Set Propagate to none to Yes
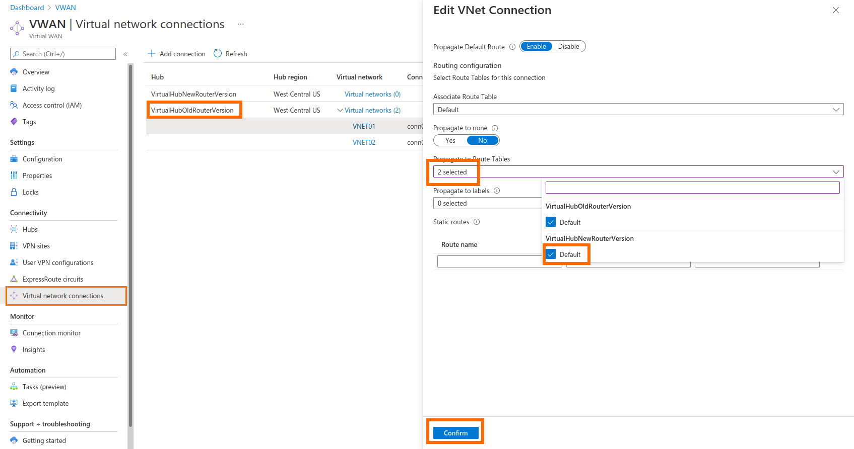Image resolution: width=854 pixels, height=449 pixels. tap(450, 141)
